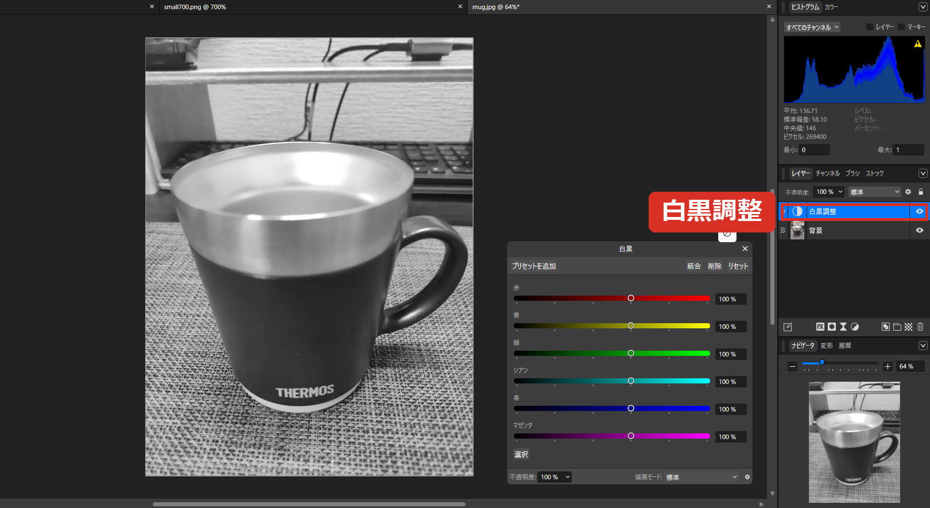Viewport: 930px width, 508px height.
Task: Click the edit all layers icon
Action: pos(788,327)
